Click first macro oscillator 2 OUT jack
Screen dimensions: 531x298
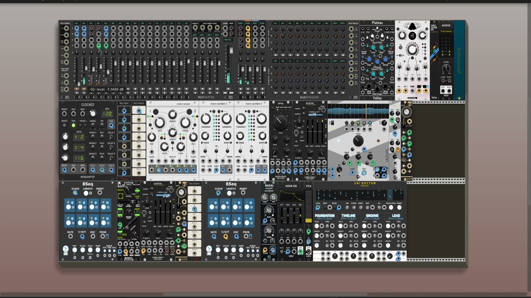click(223, 170)
